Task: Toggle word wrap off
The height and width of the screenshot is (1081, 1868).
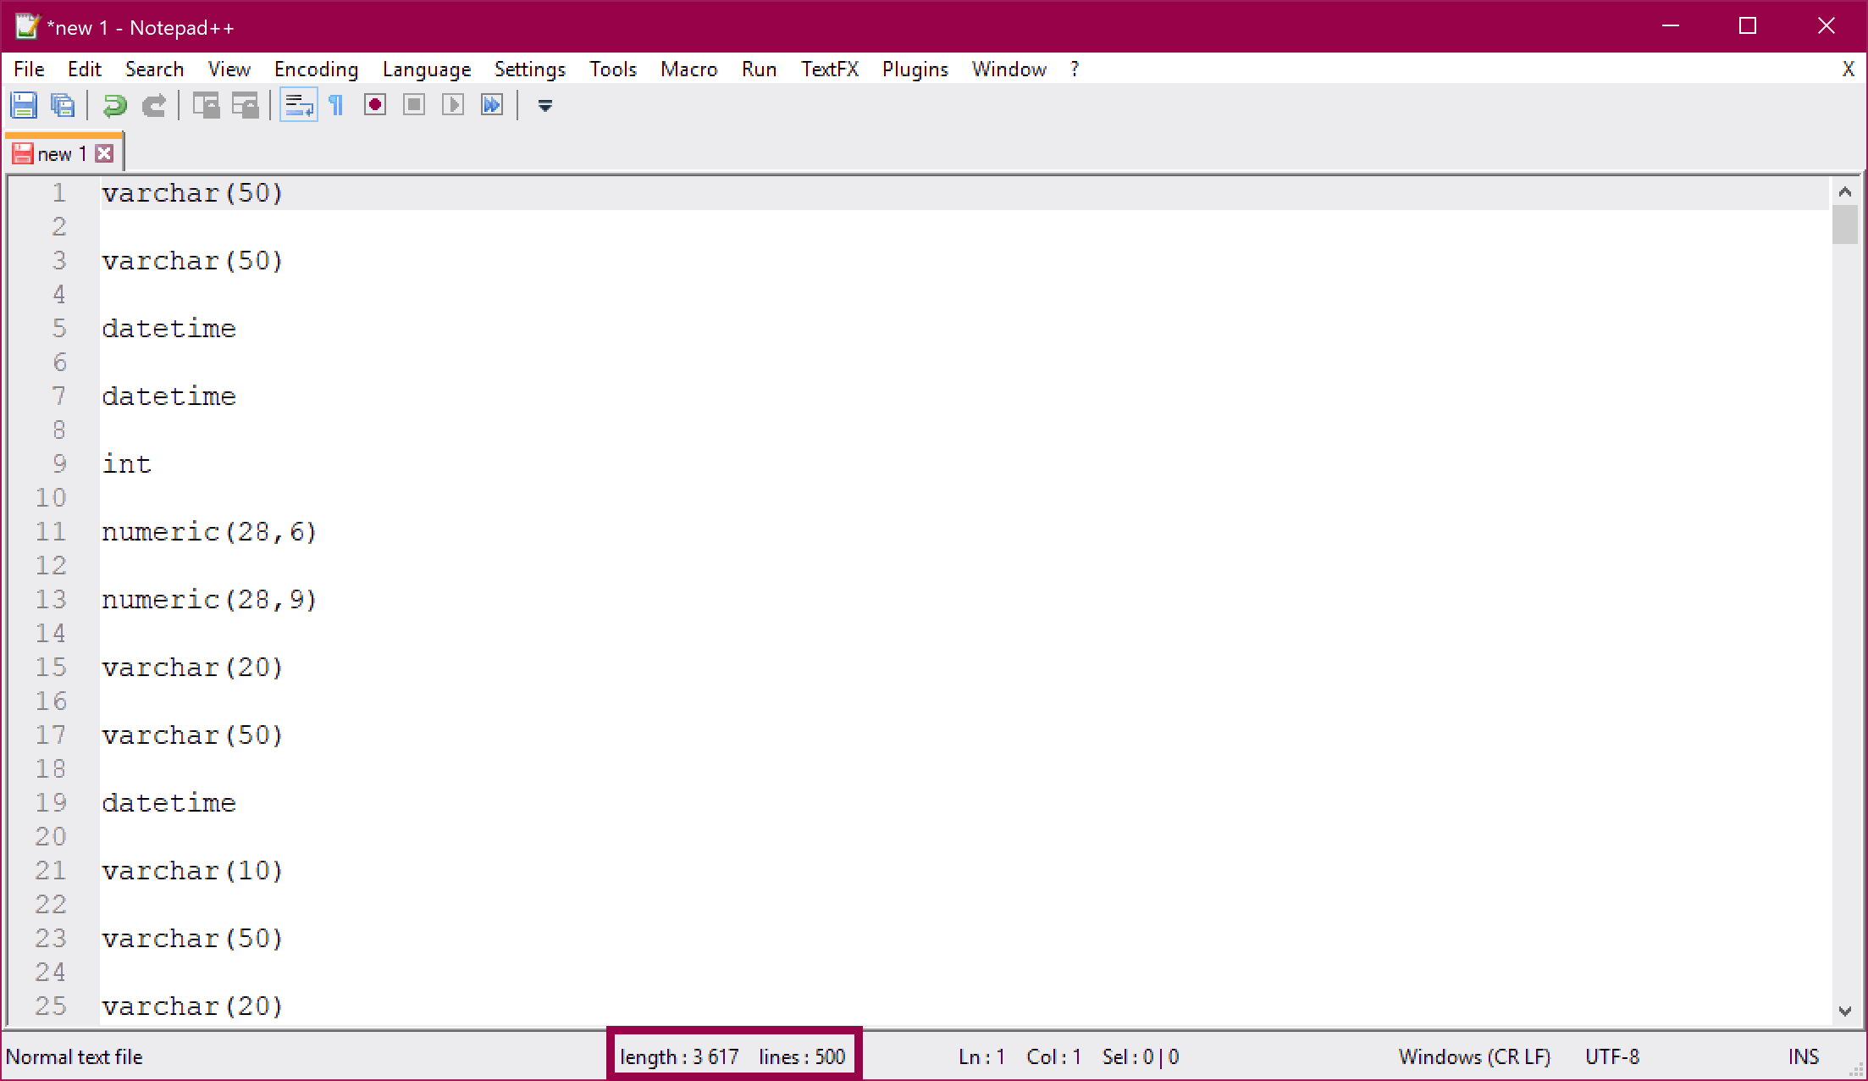Action: click(x=298, y=104)
